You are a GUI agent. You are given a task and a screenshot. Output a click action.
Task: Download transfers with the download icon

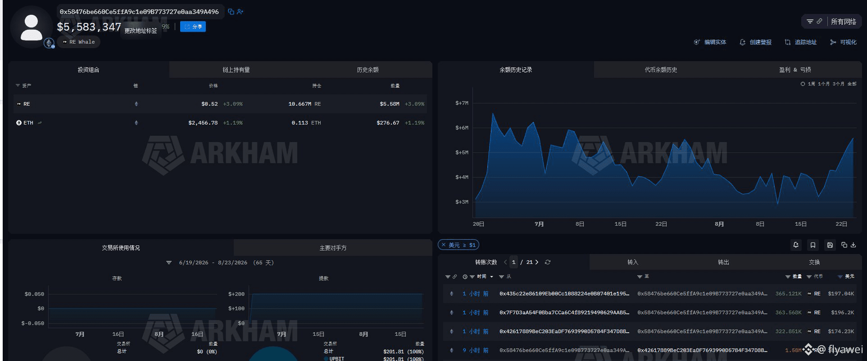pos(853,245)
